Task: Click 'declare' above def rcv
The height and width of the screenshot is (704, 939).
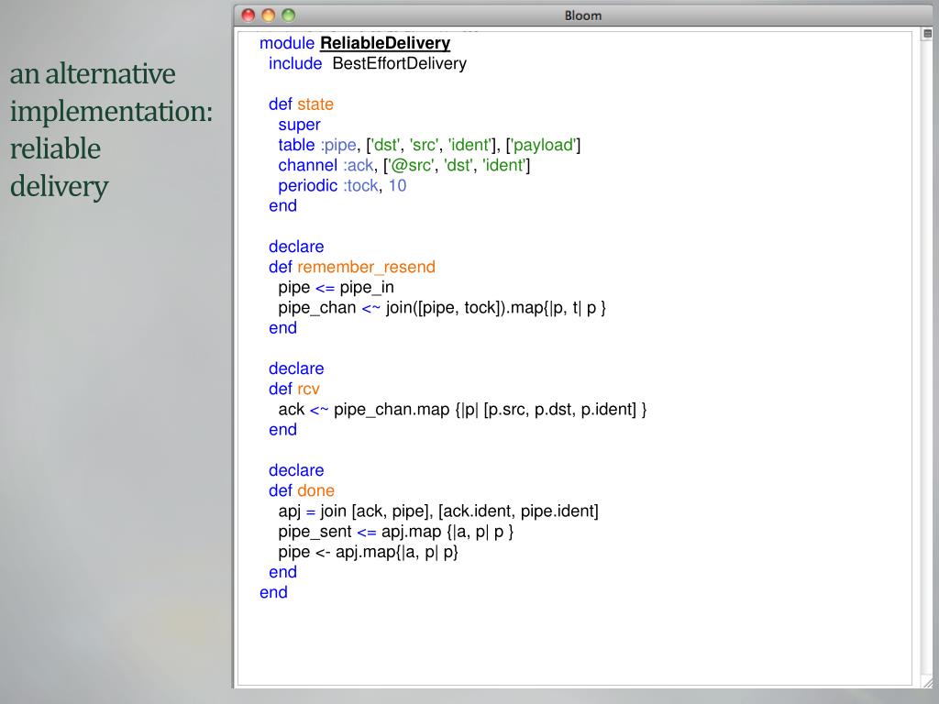Action: pyautogui.click(x=296, y=368)
